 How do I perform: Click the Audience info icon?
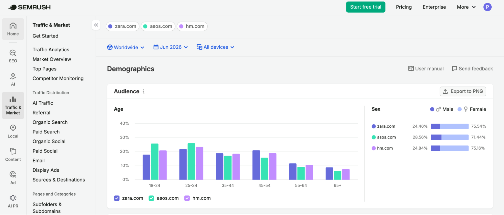pos(143,91)
